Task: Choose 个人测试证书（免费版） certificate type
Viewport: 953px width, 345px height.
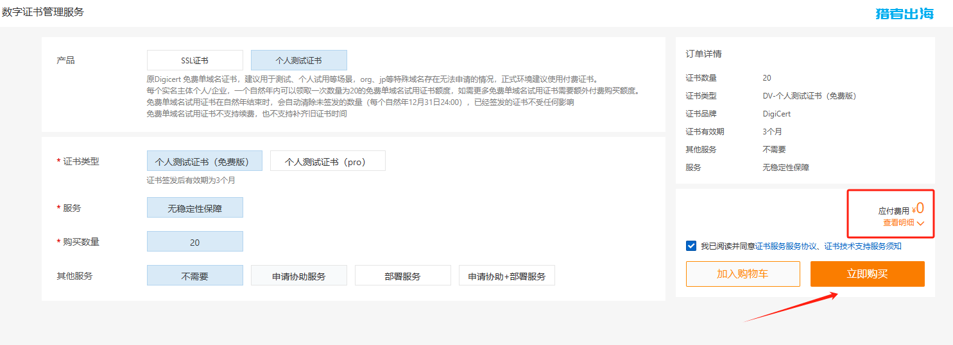Action: [x=205, y=161]
